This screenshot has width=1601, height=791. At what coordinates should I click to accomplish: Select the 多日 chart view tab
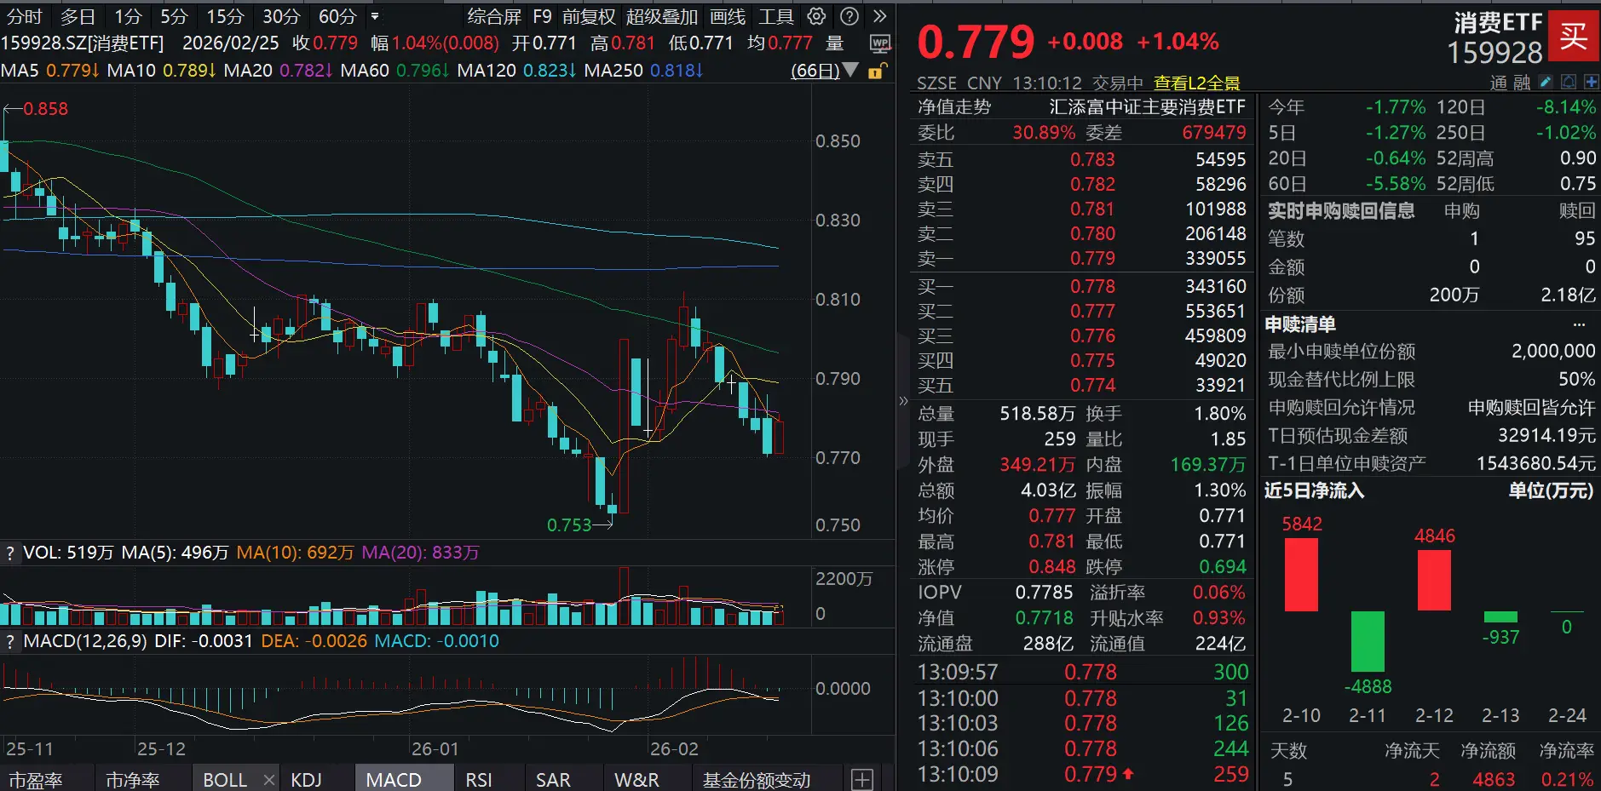pyautogui.click(x=77, y=15)
